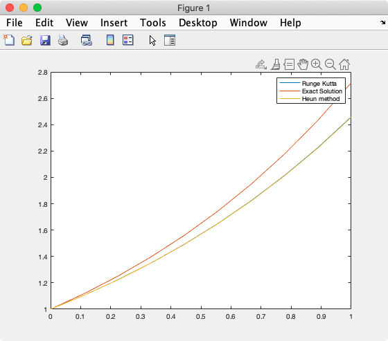
Task: Activate the Pan hand tool
Action: [x=303, y=64]
